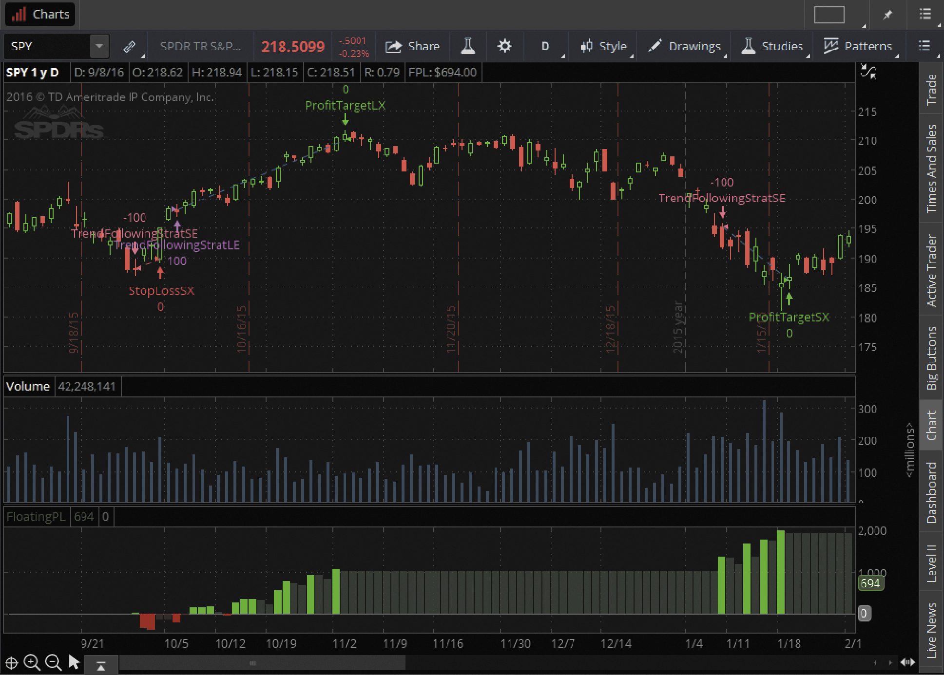Open the Level II sidebar tab
The image size is (944, 675).
pos(931,562)
